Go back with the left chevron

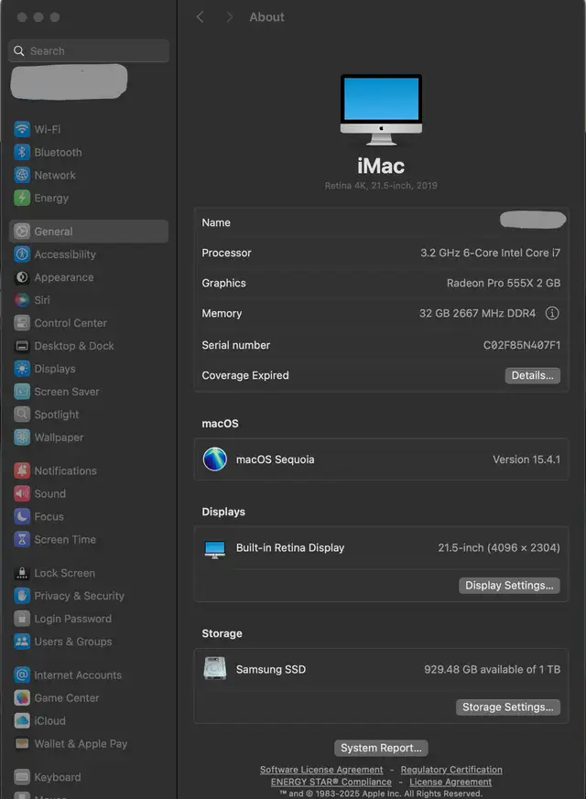click(201, 17)
